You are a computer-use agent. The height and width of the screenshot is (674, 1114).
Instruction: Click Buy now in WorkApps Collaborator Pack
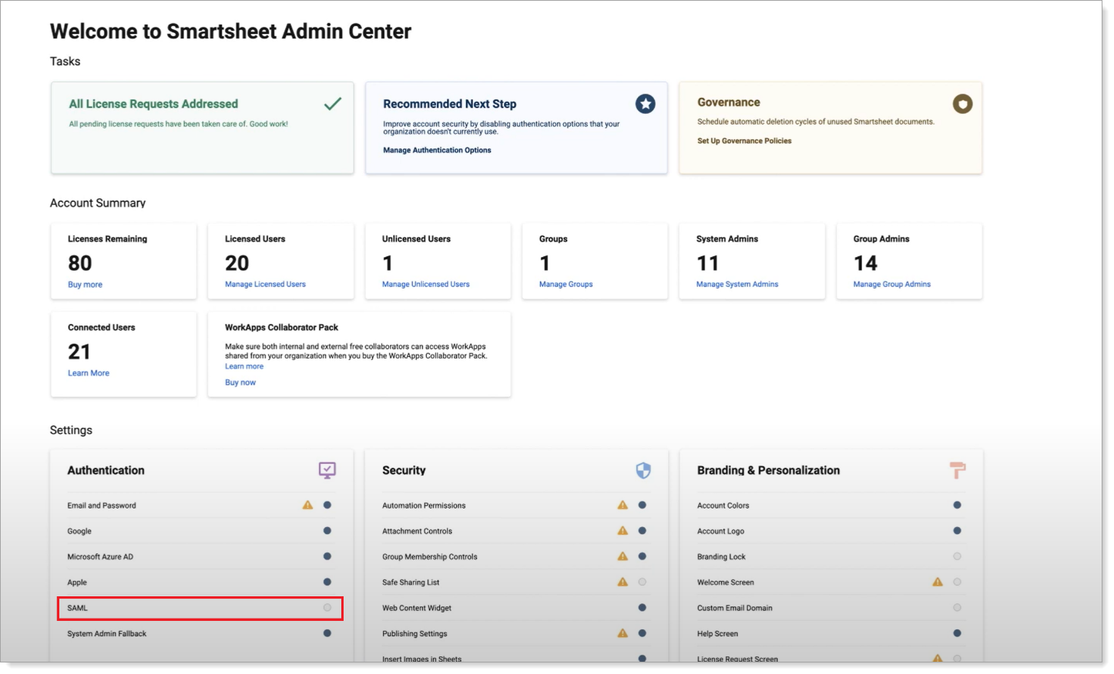[x=240, y=382]
